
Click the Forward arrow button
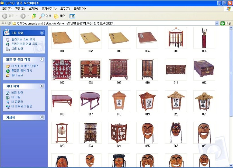pos(23,16)
